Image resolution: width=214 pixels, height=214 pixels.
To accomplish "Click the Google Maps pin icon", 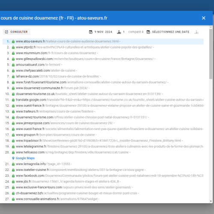I will [13, 158].
